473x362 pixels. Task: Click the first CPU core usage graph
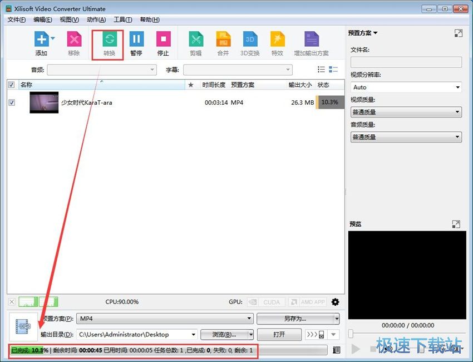coord(28,302)
